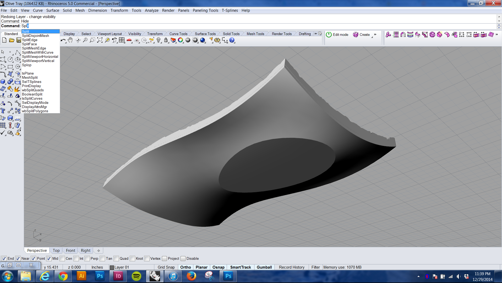Select the Polyline tool in left toolbar
The width and height of the screenshot is (502, 283).
point(18,52)
